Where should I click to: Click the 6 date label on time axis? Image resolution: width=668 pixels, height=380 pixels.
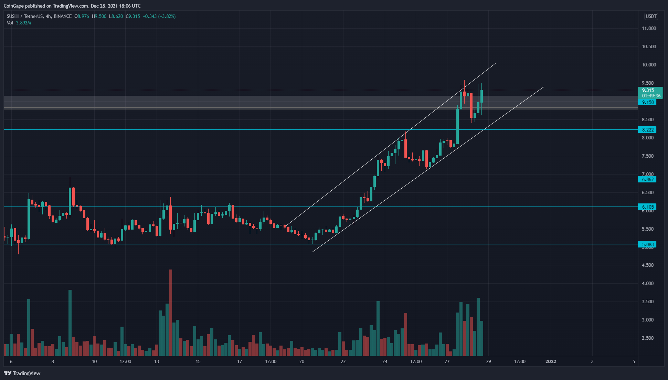[x=11, y=361]
